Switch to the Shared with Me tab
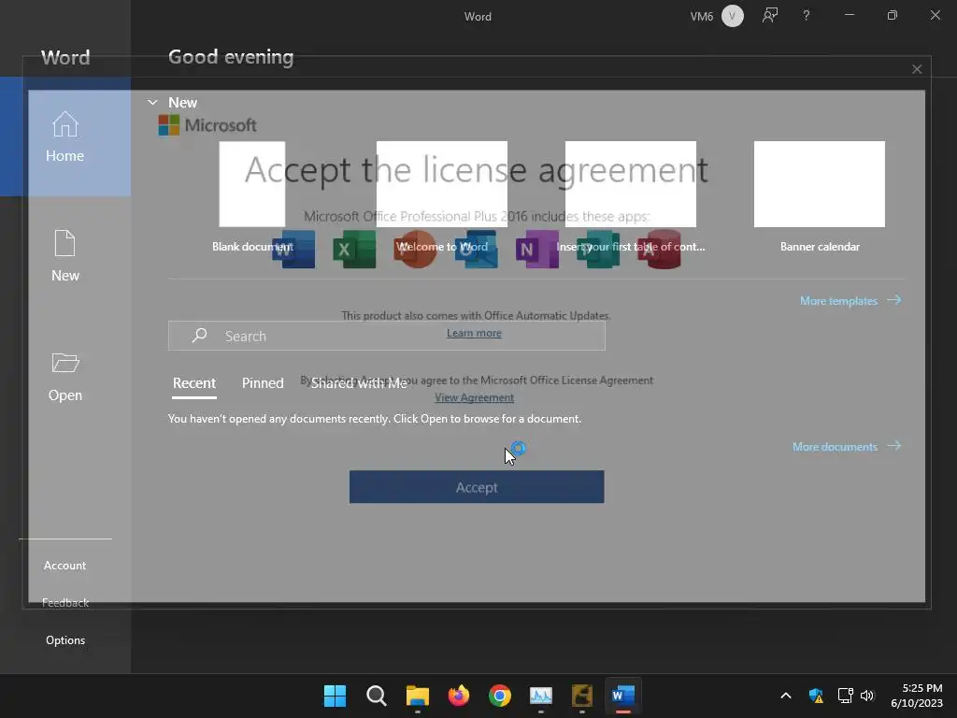Image resolution: width=957 pixels, height=718 pixels. (359, 383)
